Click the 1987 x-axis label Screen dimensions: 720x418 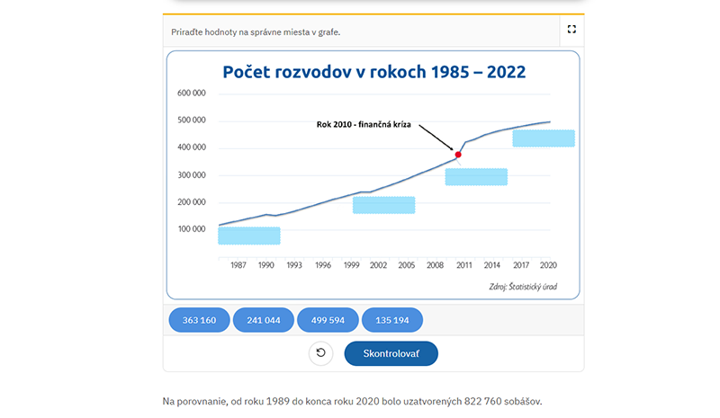pyautogui.click(x=238, y=265)
